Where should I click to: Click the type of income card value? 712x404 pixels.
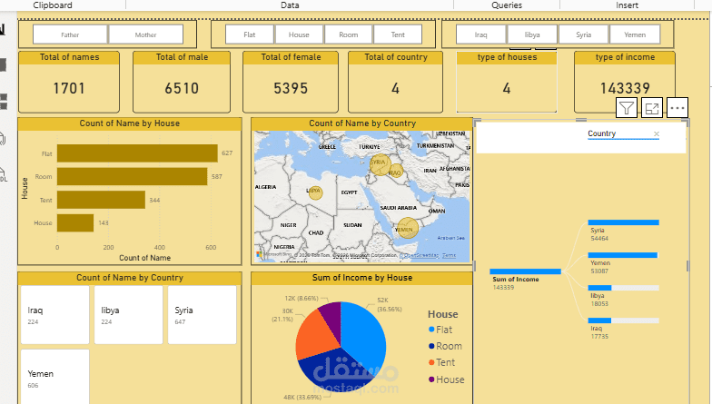tap(625, 88)
